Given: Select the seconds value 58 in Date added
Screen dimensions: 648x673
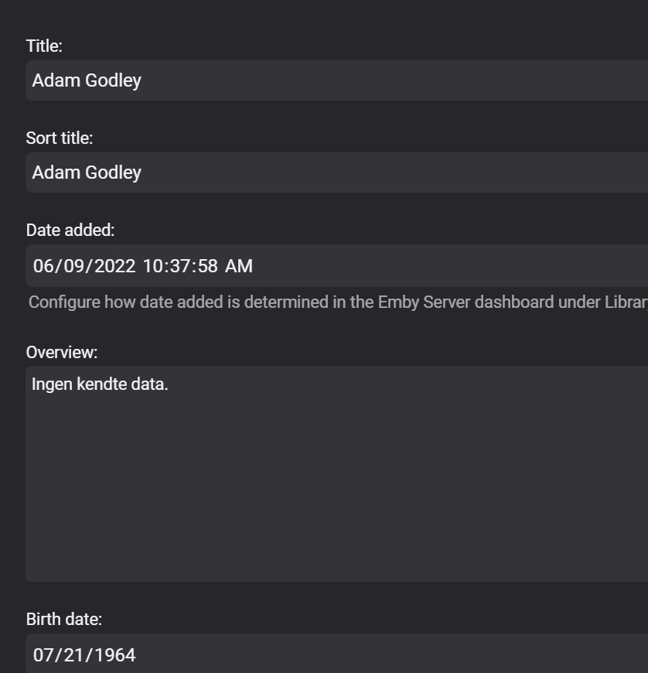Looking at the screenshot, I should click(x=207, y=266).
